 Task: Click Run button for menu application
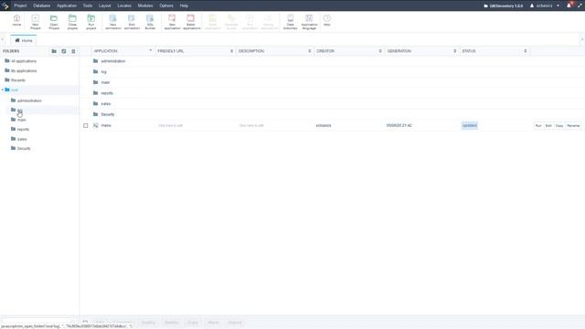(x=538, y=126)
